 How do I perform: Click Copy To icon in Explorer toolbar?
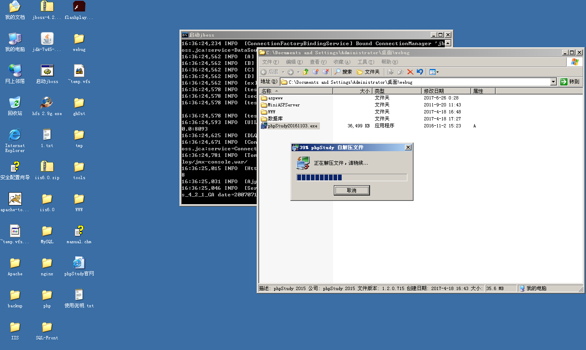400,72
